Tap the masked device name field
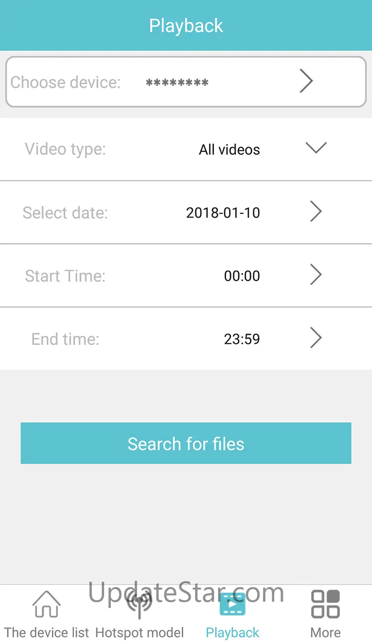The width and height of the screenshot is (372, 641). tap(177, 83)
